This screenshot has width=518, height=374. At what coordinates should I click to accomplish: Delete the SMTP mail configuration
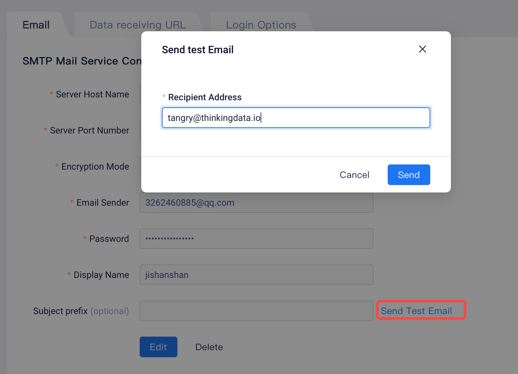(x=209, y=347)
